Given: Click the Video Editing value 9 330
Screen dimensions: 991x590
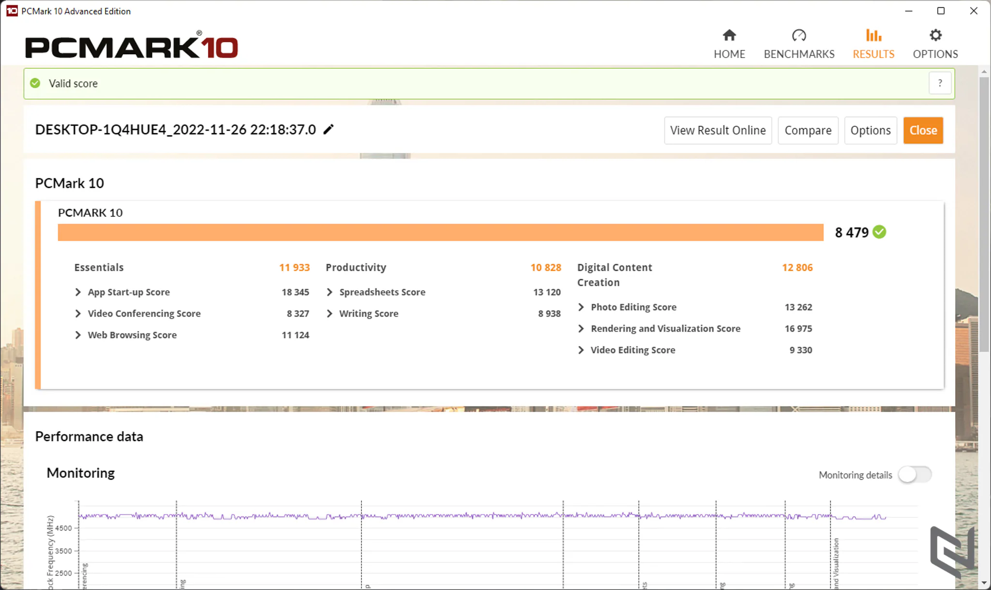Looking at the screenshot, I should pos(801,350).
